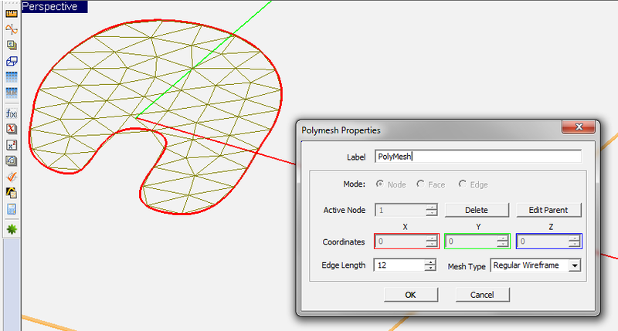Confirm dialog with OK button
This screenshot has width=618, height=331.
(x=411, y=295)
